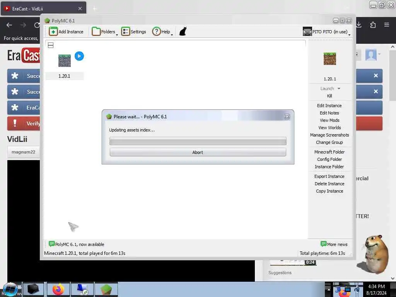The image size is (396, 297).
Task: Open the Minecraft Folder
Action: tap(329, 152)
